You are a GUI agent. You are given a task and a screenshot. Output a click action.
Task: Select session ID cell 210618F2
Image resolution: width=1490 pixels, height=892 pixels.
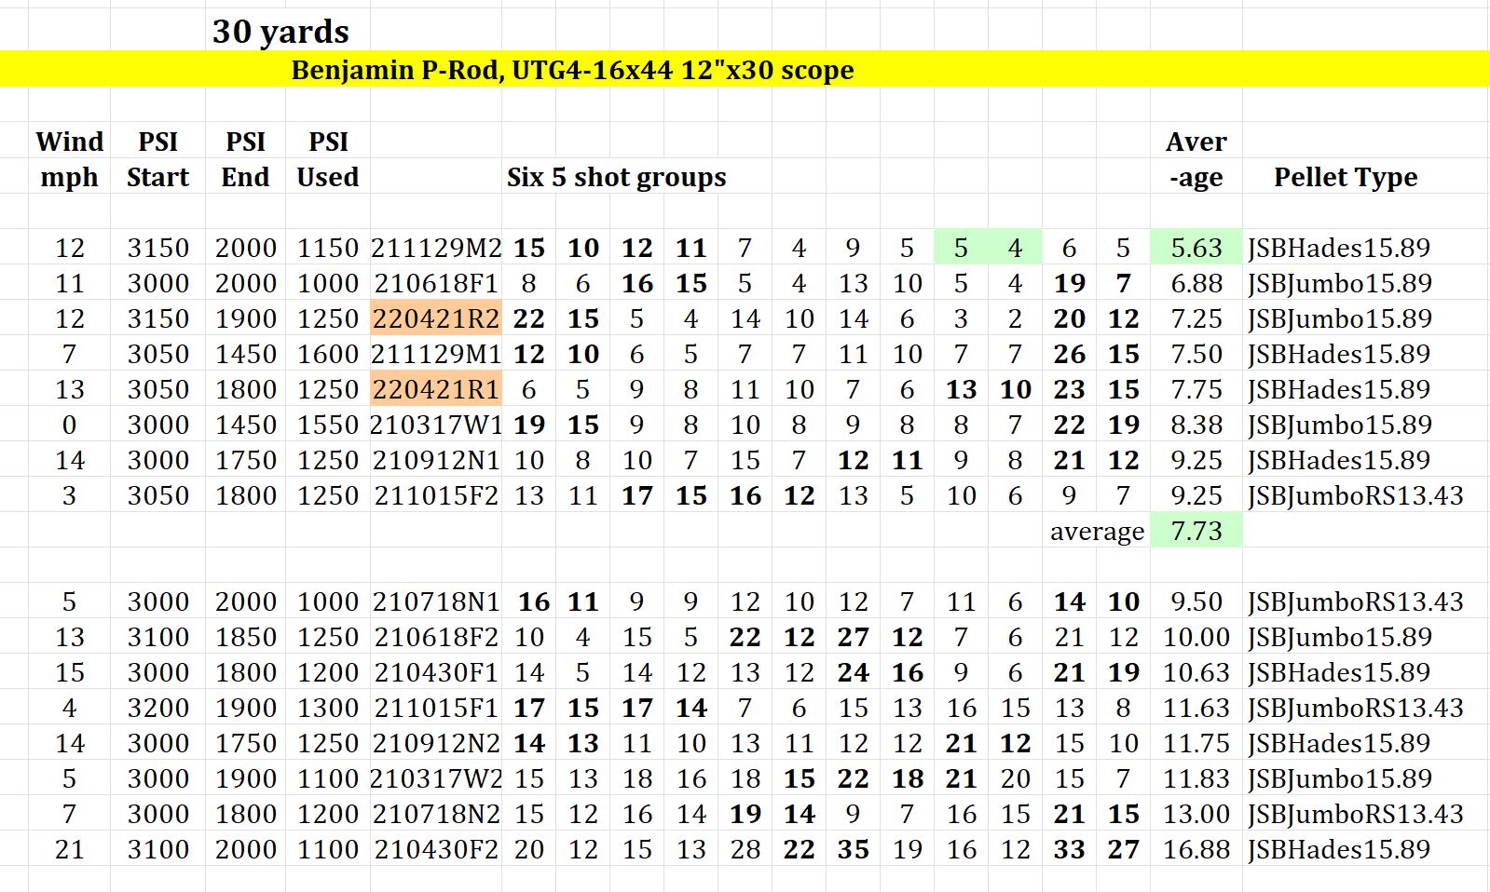[436, 637]
